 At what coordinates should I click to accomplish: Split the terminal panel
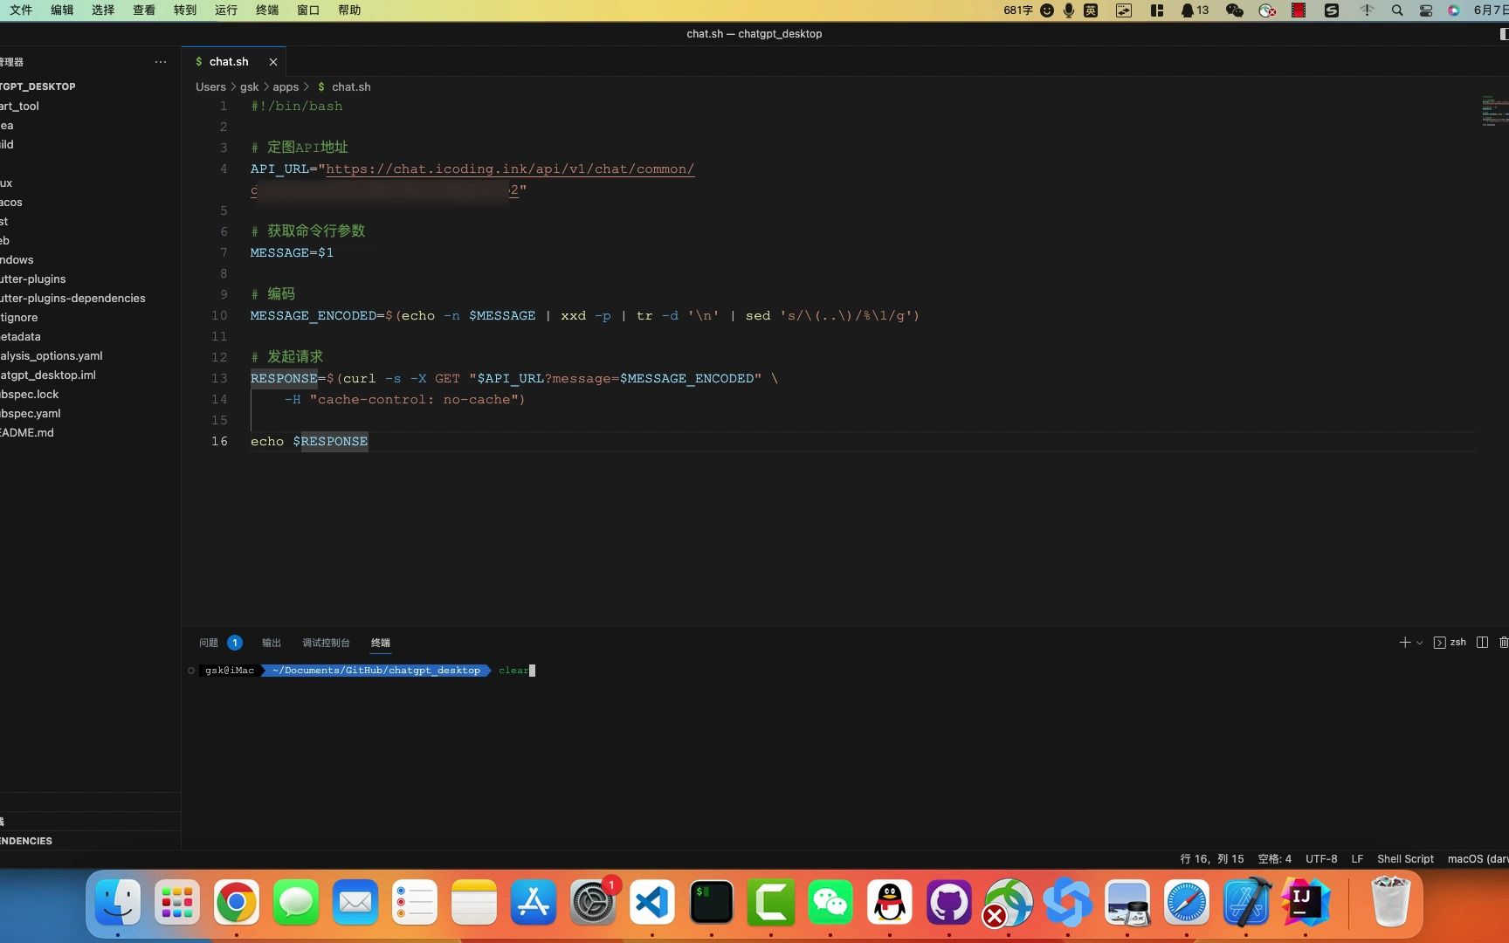1482,643
